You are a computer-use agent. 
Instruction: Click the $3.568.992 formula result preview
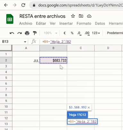(78, 107)
